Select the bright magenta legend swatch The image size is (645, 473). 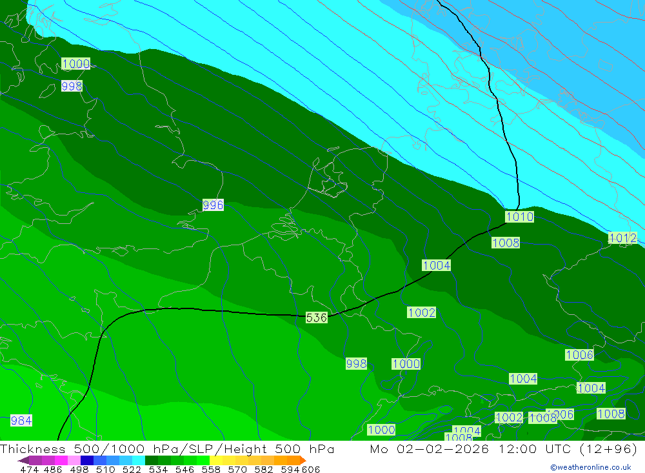(x=61, y=460)
